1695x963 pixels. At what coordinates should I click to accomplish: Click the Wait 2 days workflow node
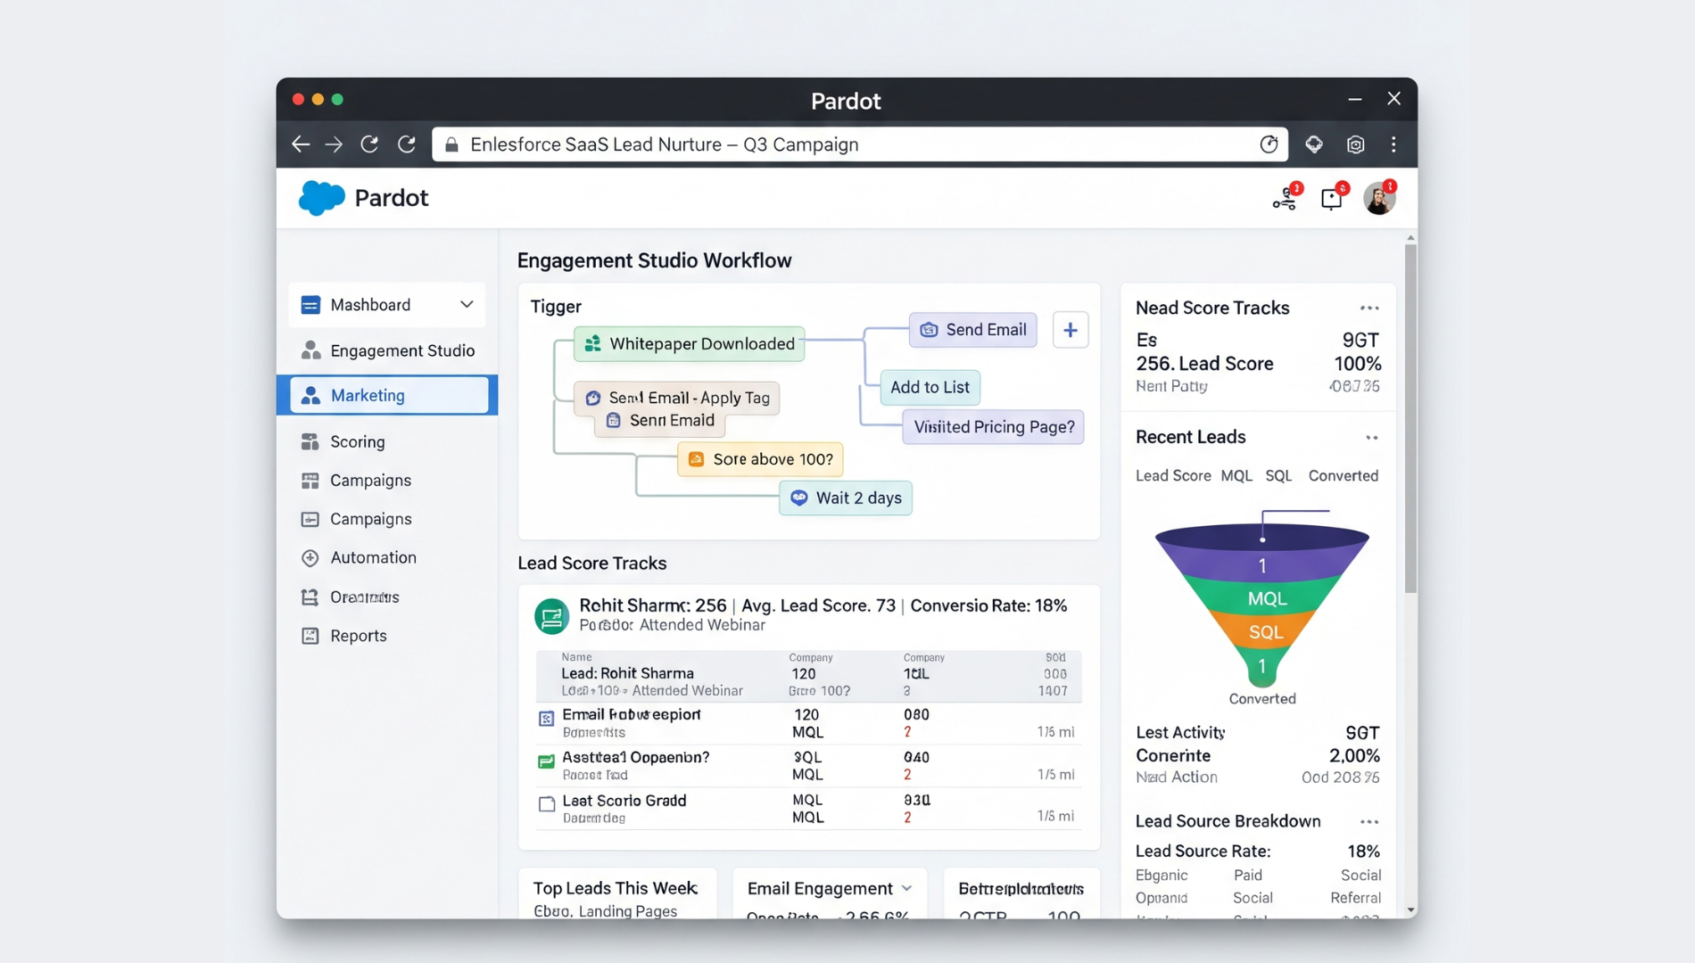(846, 498)
